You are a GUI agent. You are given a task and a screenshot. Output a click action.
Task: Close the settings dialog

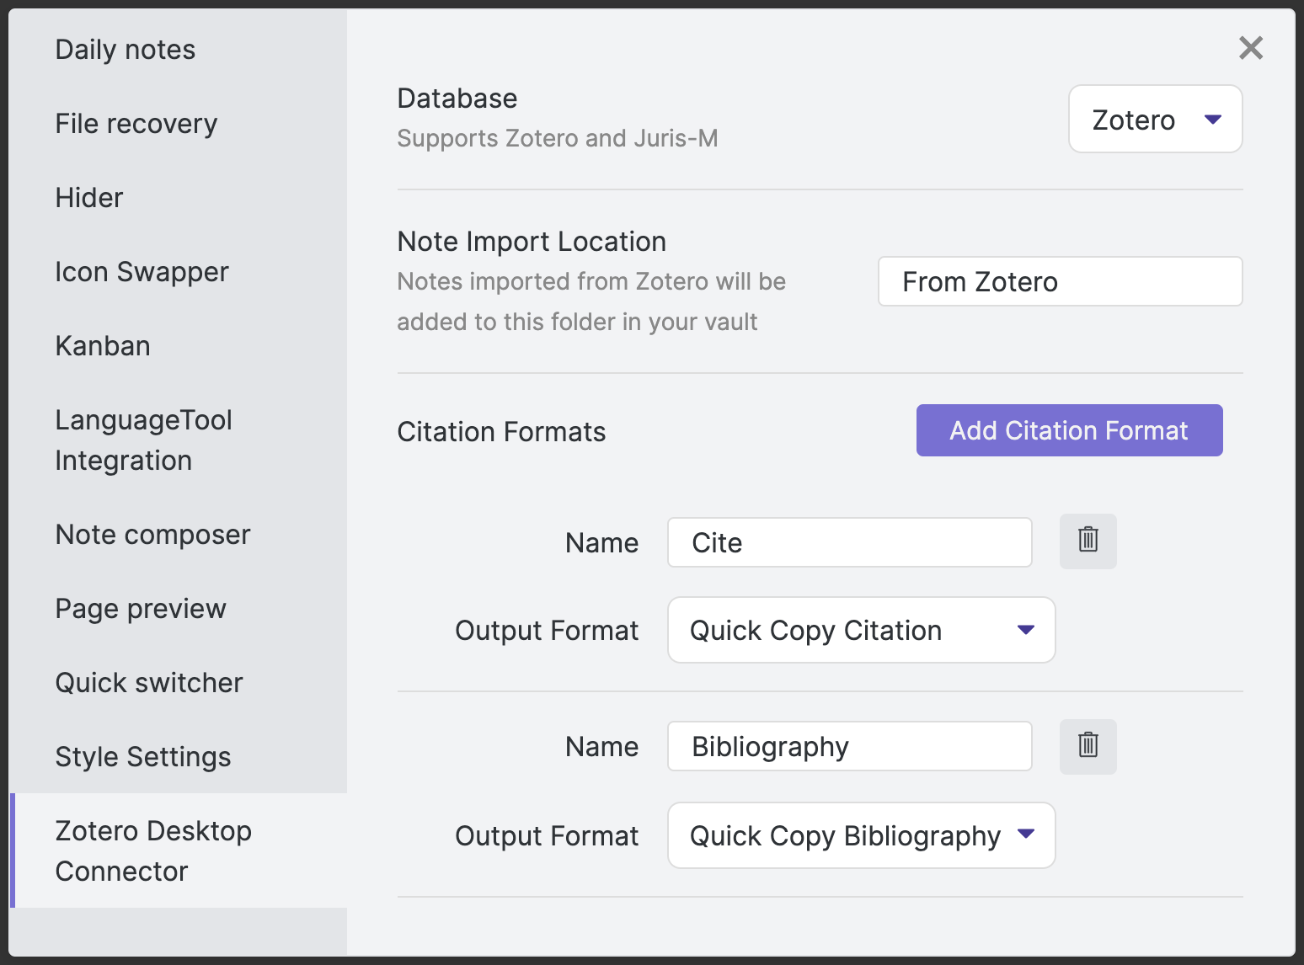click(1251, 48)
